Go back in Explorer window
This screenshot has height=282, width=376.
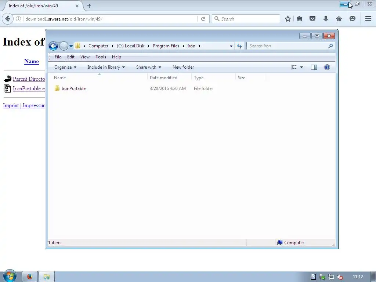[x=53, y=46]
